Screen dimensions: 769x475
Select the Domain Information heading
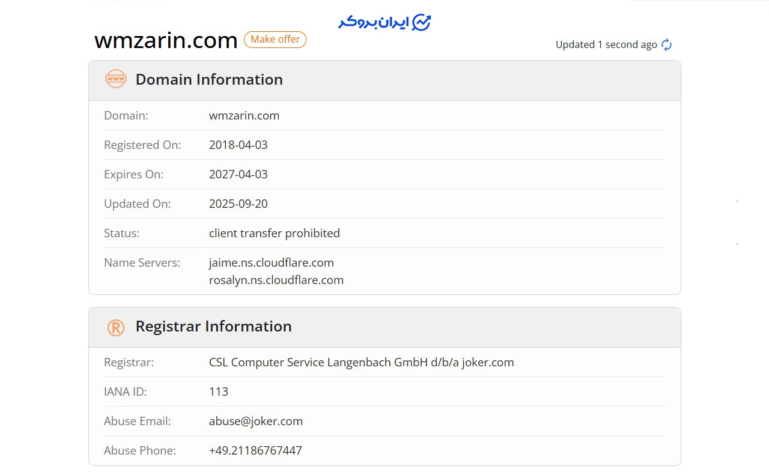[209, 79]
